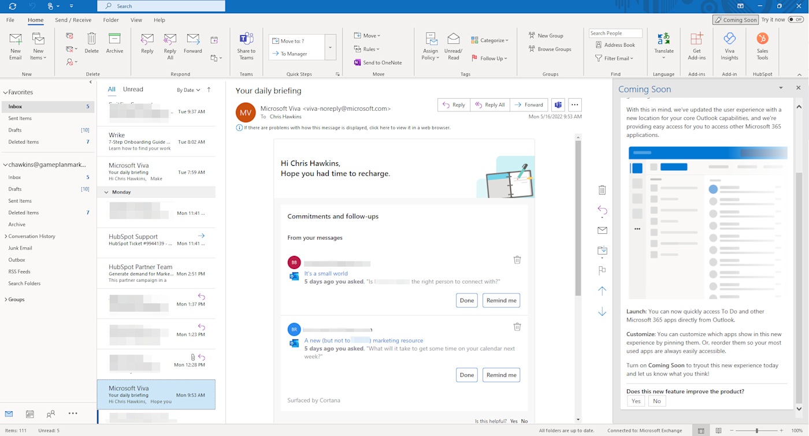Click the flag icon beside the reading pane
This screenshot has height=436, width=809.
[602, 270]
